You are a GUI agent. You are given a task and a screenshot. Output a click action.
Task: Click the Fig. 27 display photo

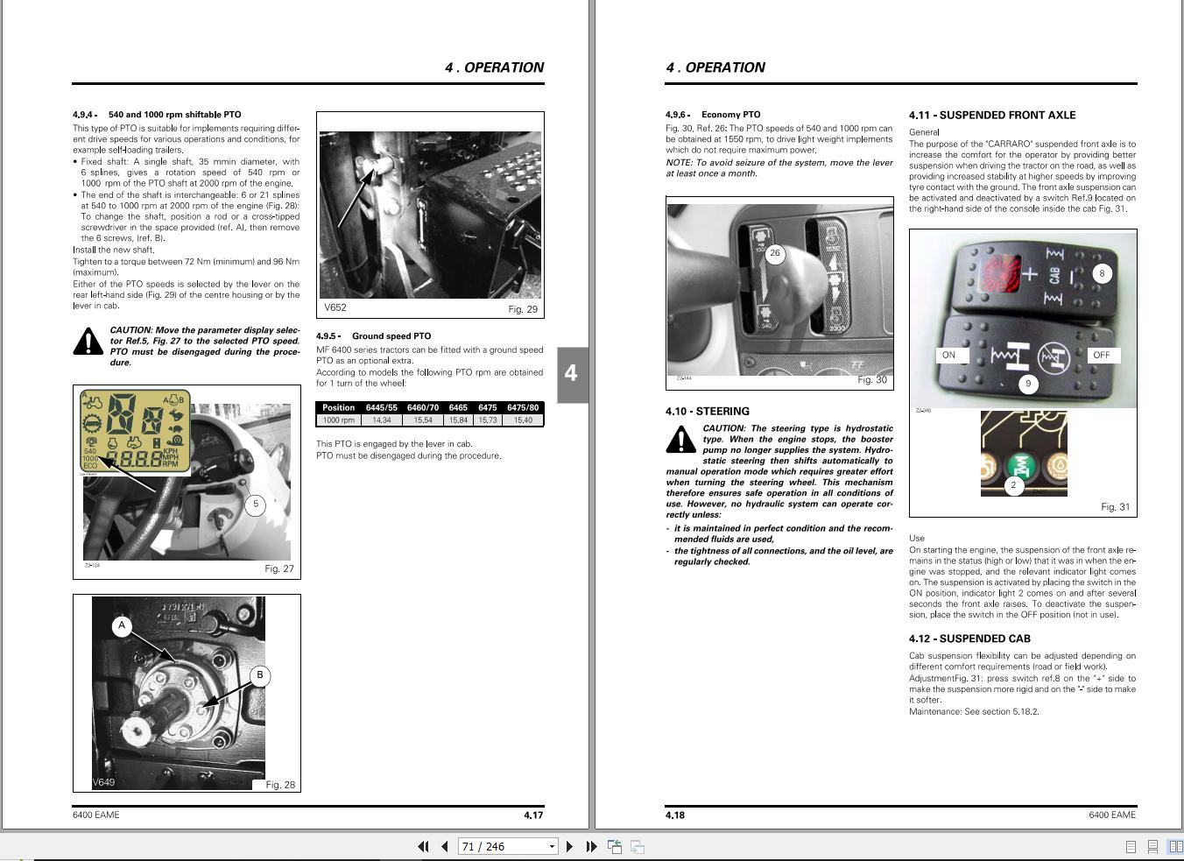click(187, 482)
